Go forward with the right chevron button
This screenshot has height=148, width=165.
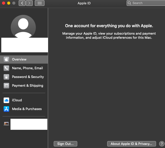[29, 3]
